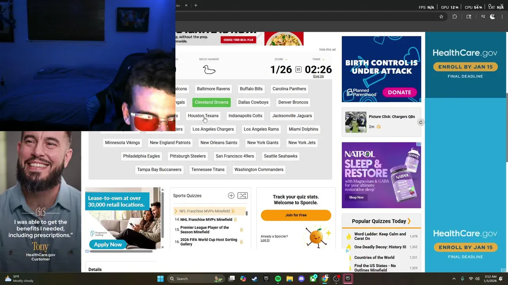
Task: Refresh the Picture Click quiz suggestion
Action: 421,122
